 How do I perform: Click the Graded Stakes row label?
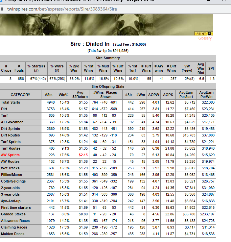(13, 214)
